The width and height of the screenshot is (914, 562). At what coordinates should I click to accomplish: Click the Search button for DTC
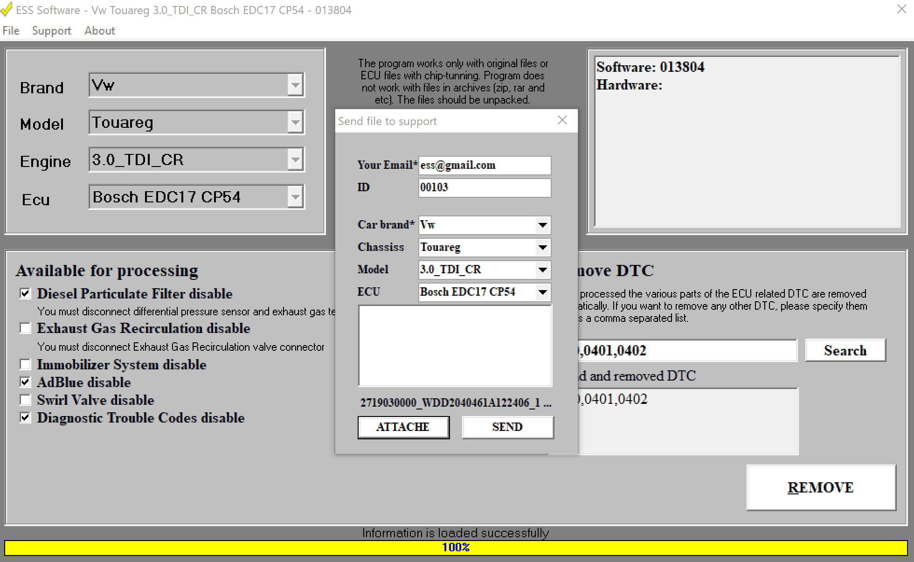pyautogui.click(x=845, y=350)
